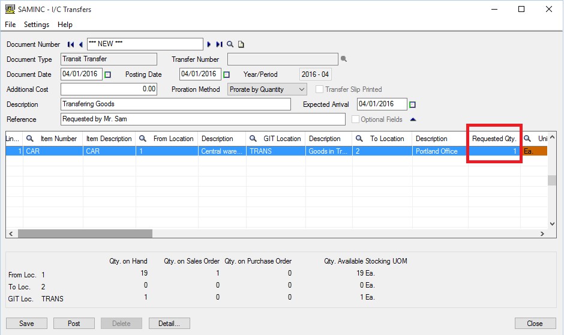
Task: Click the Posting Date field
Action: [200, 74]
